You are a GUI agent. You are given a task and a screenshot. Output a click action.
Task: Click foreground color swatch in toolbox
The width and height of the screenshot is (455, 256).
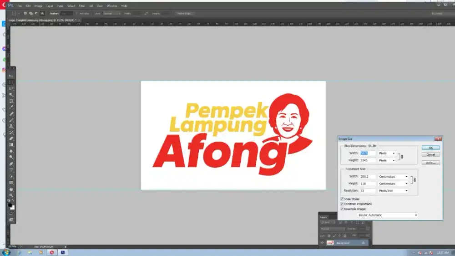coord(10,205)
